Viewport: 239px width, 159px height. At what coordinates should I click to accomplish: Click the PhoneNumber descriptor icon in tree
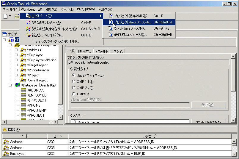pyautogui.click(x=23, y=70)
